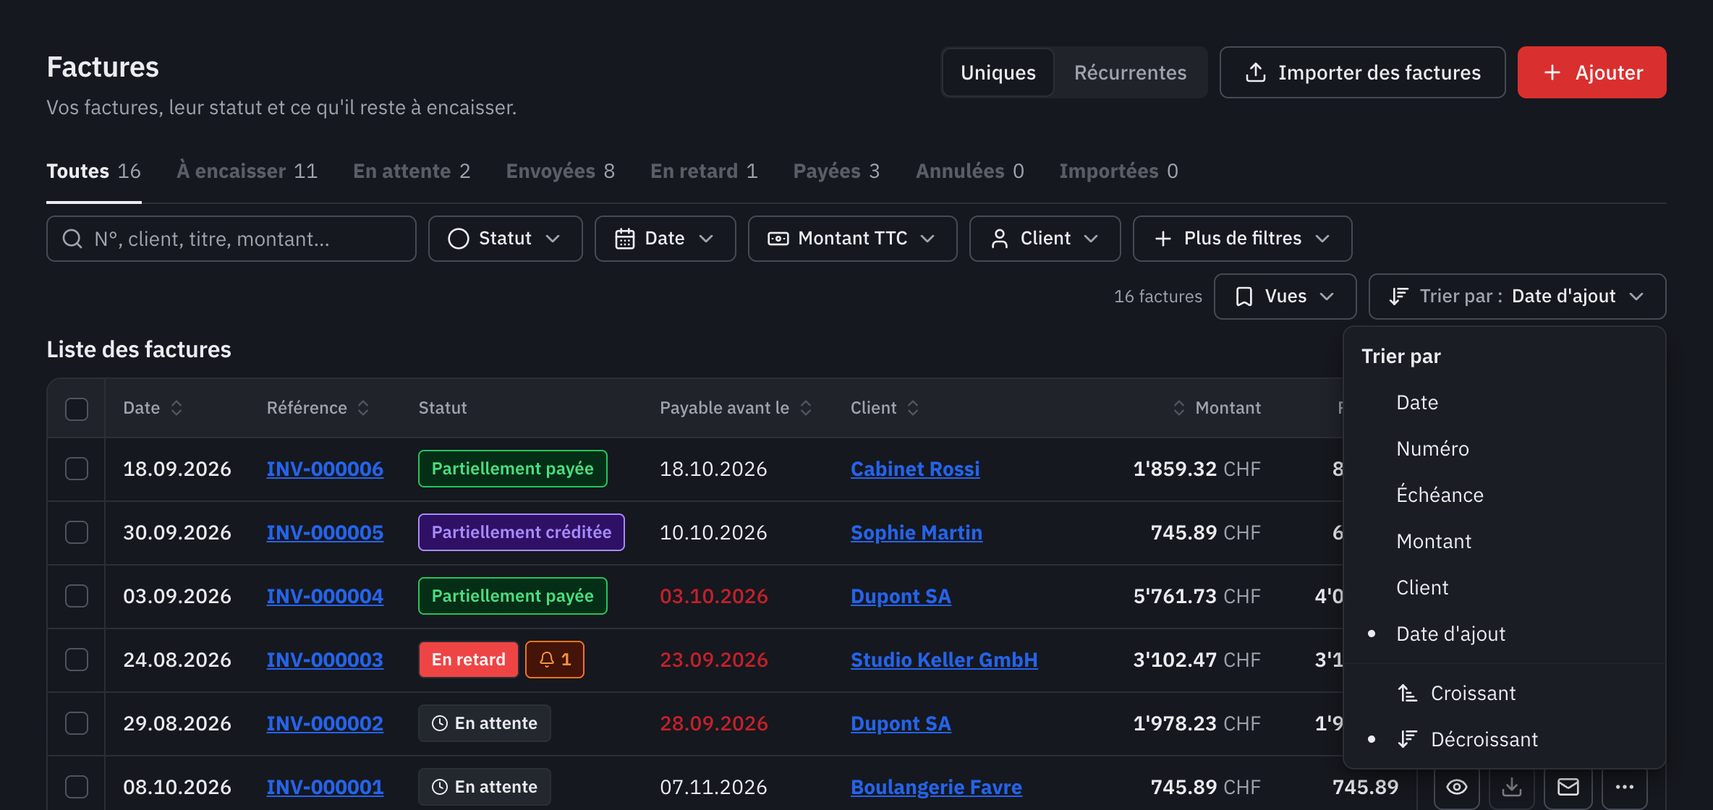Open the Montant TTC filter dropdown

tap(852, 239)
